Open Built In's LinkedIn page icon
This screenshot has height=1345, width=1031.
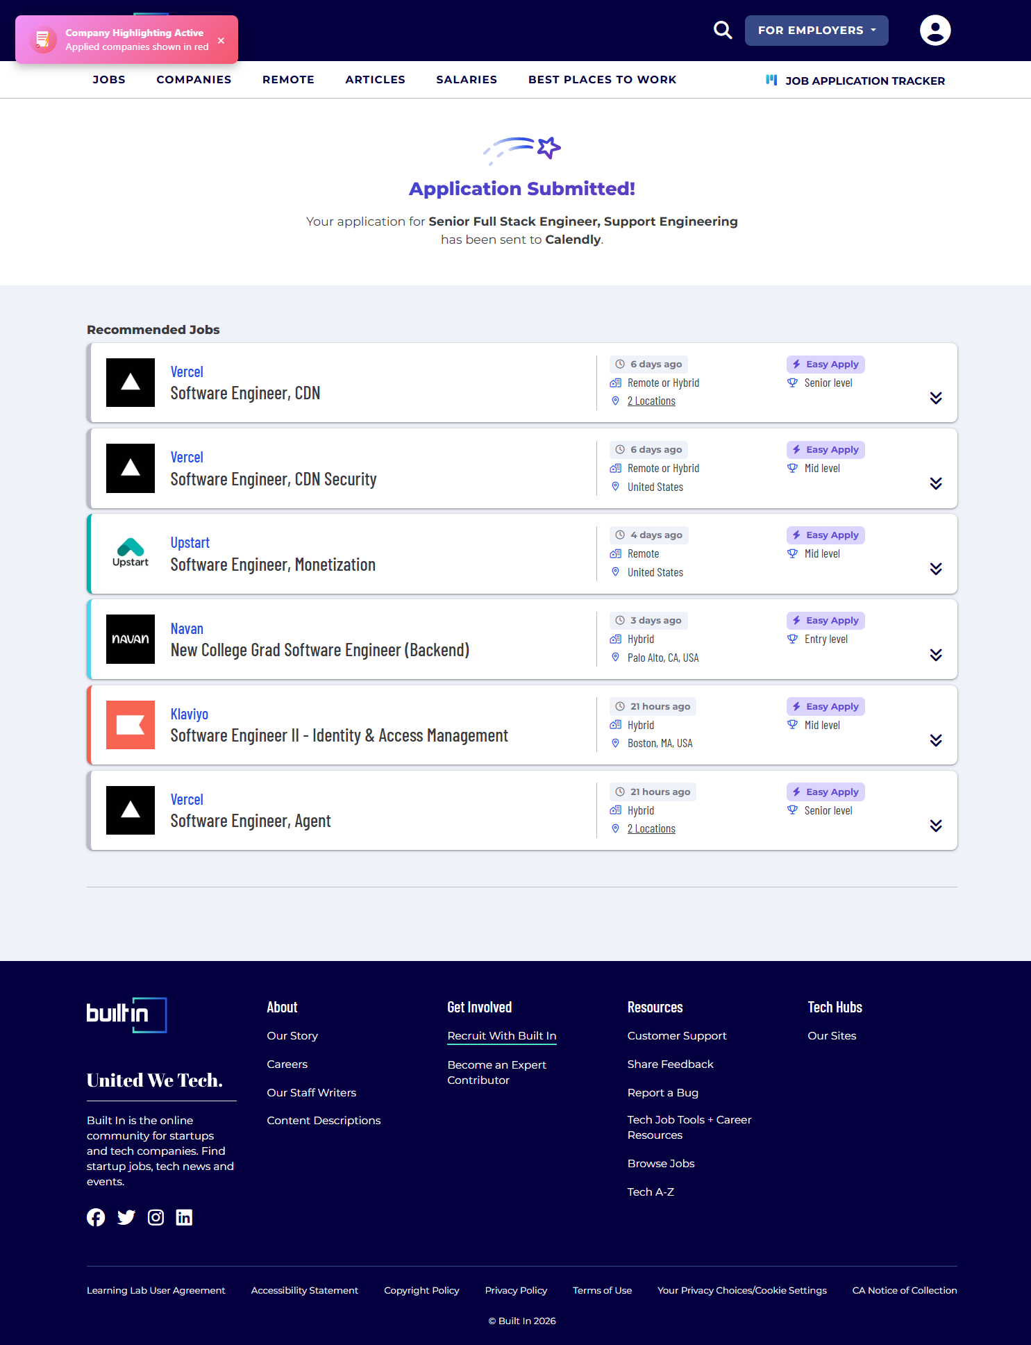tap(184, 1217)
